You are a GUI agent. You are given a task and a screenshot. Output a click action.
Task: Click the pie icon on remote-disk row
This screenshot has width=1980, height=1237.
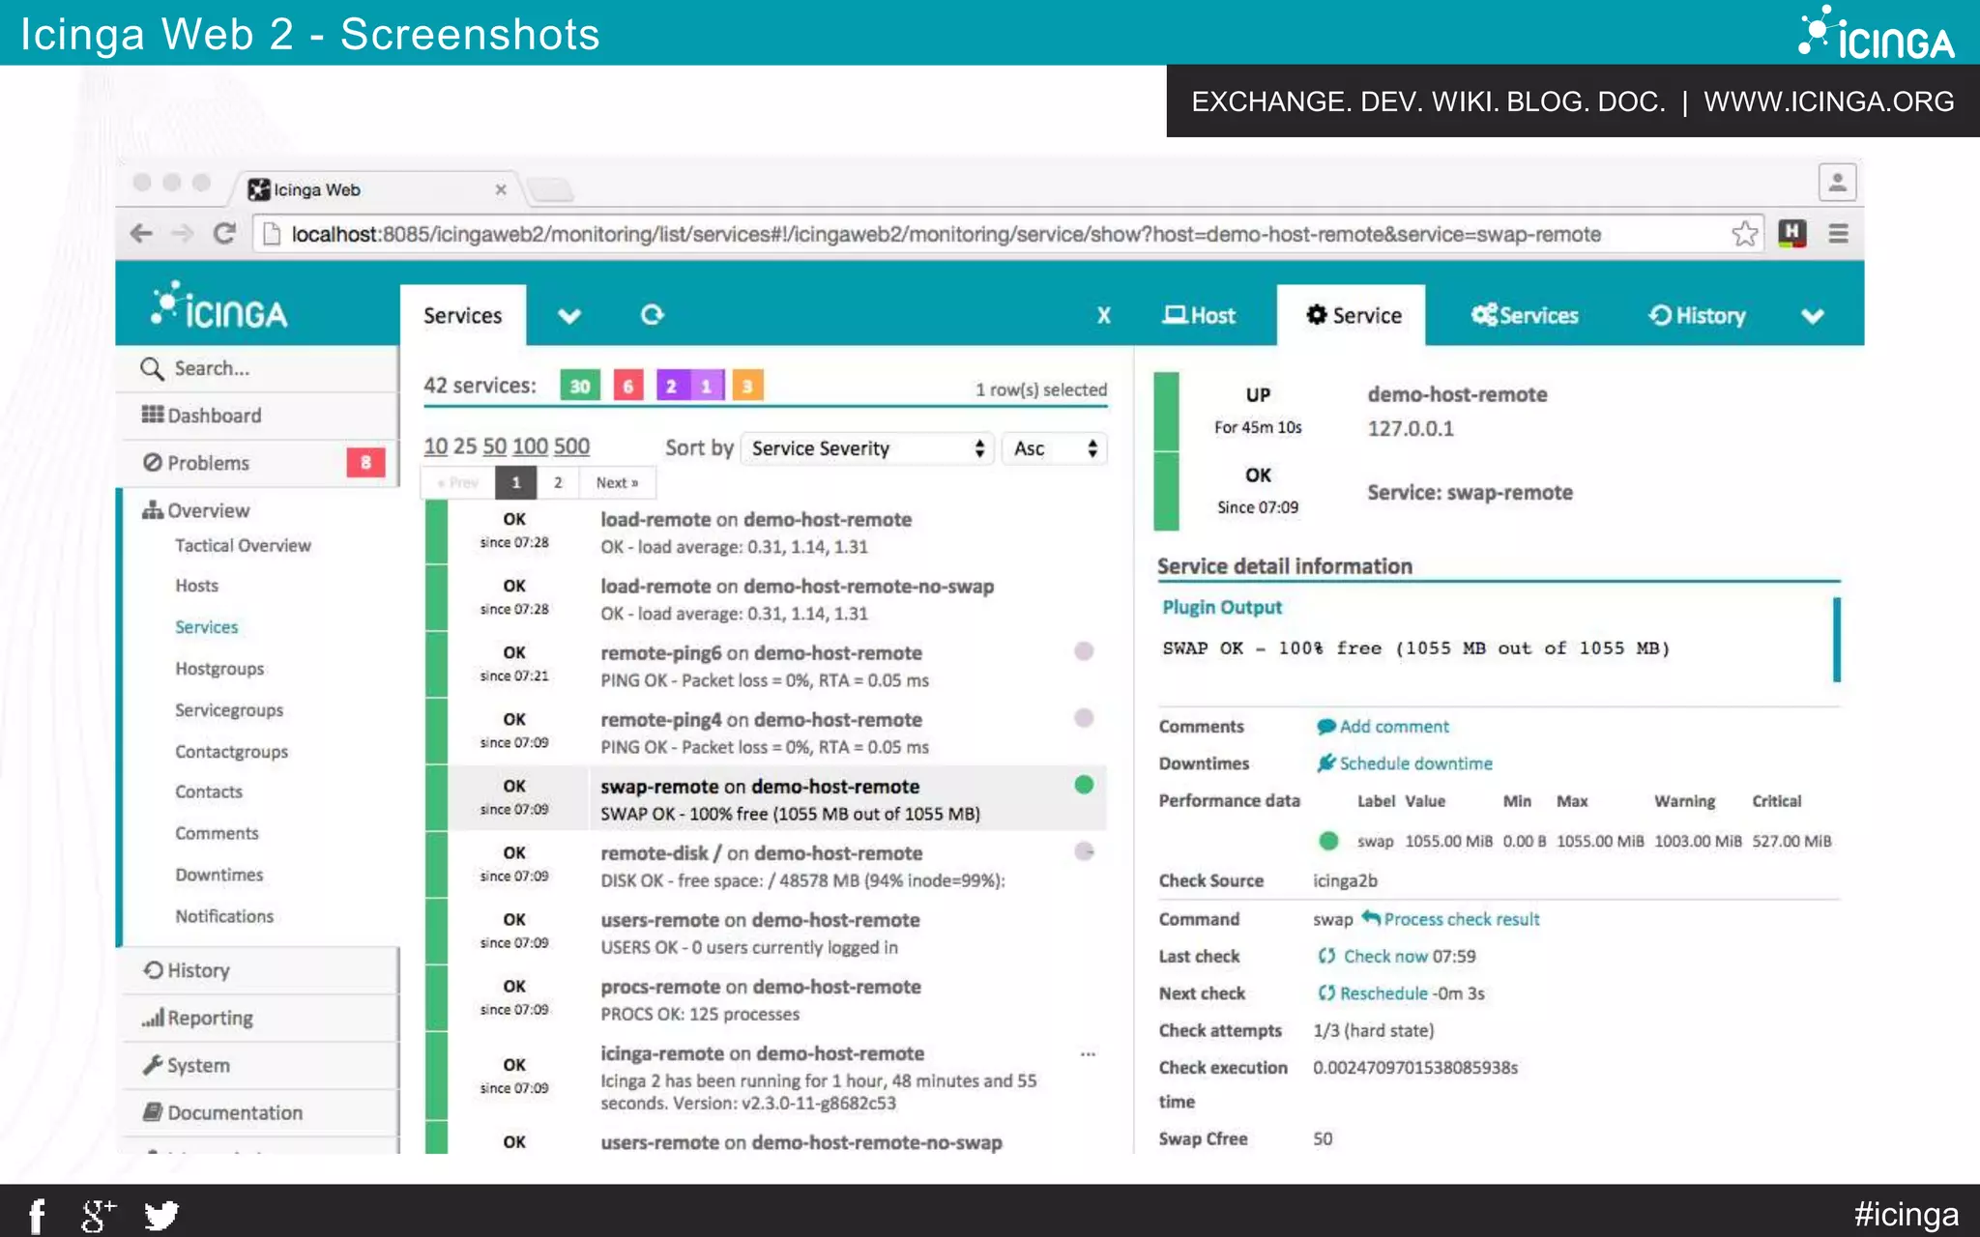[x=1084, y=851]
